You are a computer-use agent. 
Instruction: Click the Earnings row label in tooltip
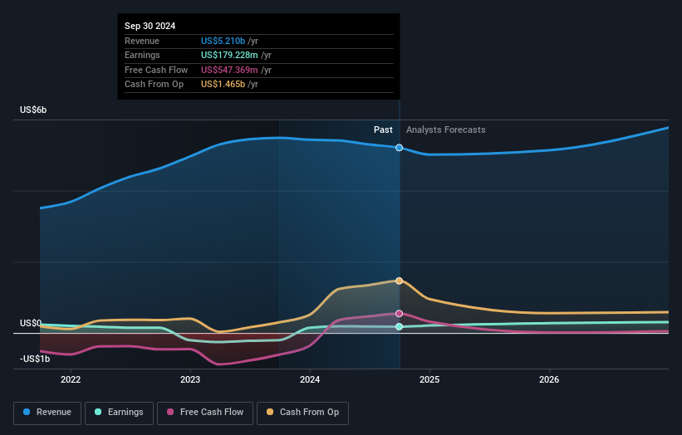point(142,55)
